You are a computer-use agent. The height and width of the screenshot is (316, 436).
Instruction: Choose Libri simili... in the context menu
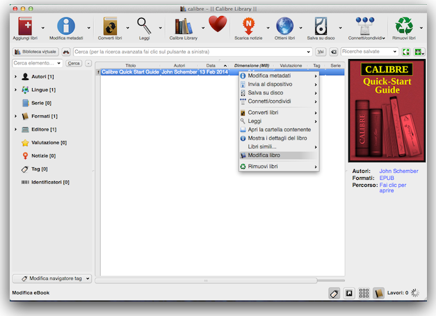pyautogui.click(x=279, y=147)
